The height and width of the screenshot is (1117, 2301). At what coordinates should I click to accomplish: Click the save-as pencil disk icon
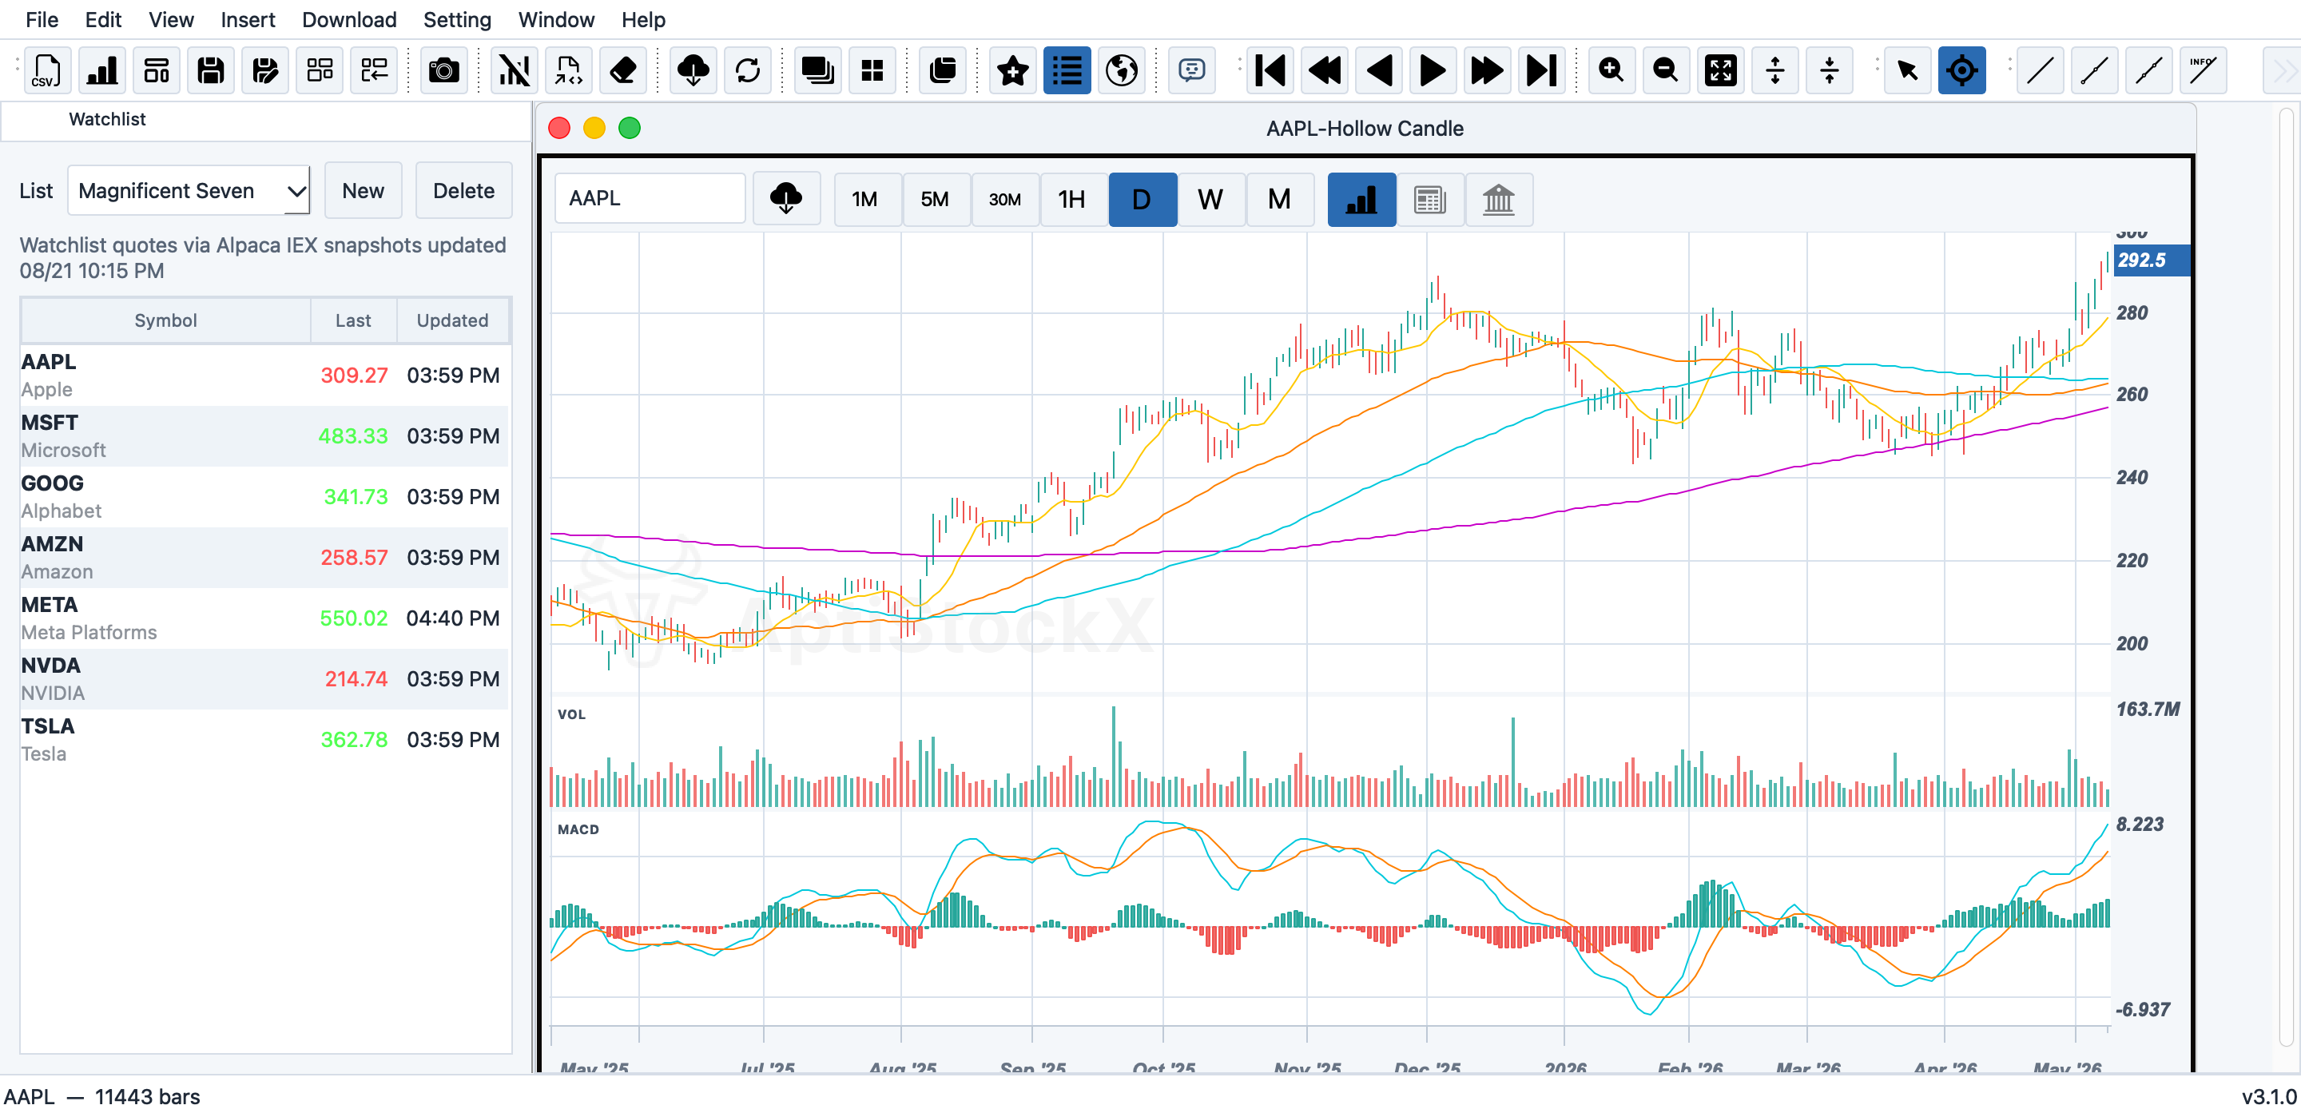[x=265, y=70]
